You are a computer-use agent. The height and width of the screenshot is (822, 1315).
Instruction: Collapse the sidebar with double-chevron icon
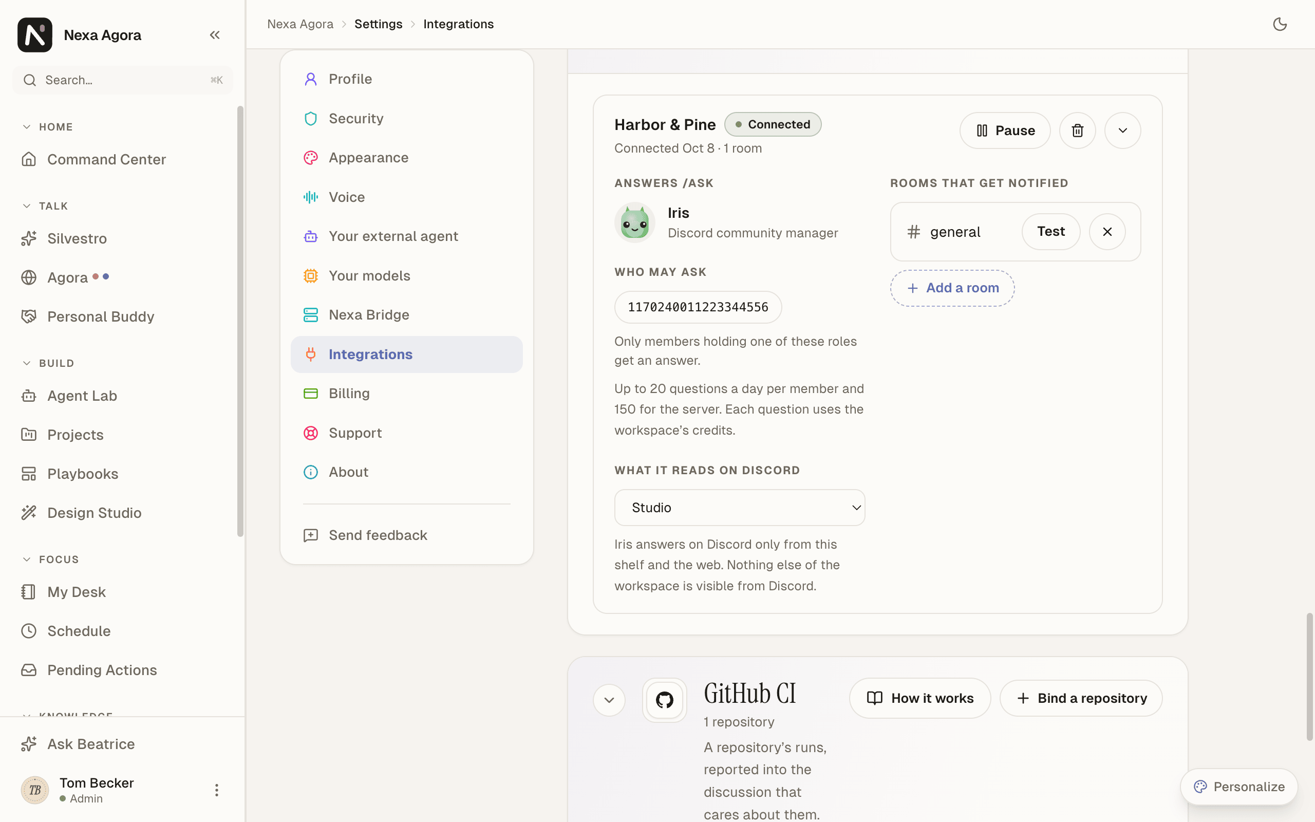(215, 35)
